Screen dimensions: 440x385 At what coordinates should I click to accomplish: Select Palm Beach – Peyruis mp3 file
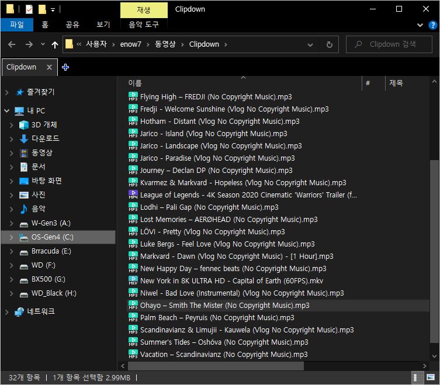tap(217, 318)
